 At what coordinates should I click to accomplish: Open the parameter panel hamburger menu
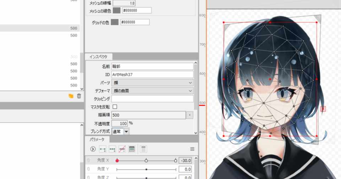pos(192,149)
